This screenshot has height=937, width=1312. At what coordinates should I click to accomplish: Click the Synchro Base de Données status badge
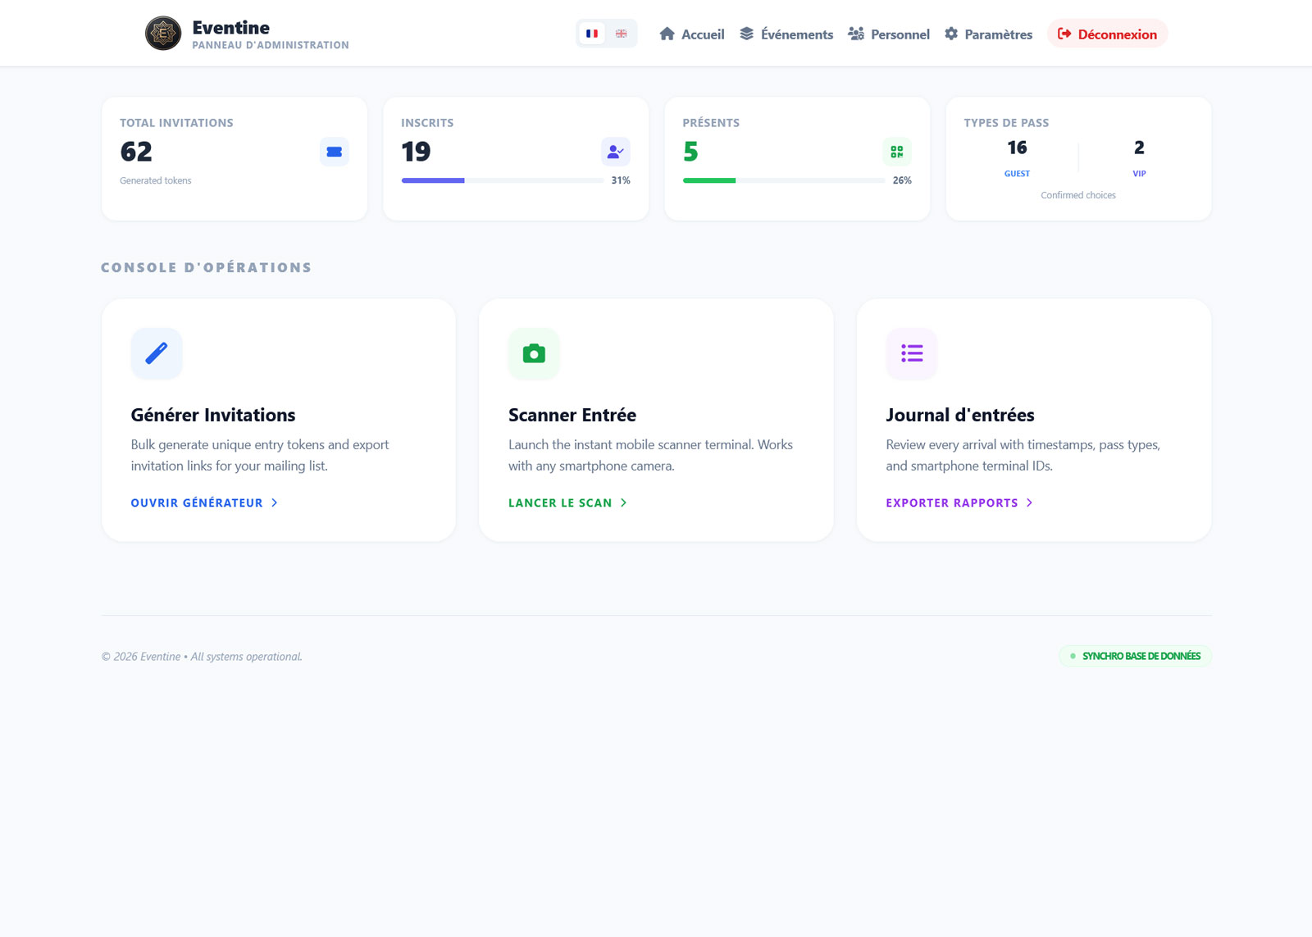pos(1135,656)
